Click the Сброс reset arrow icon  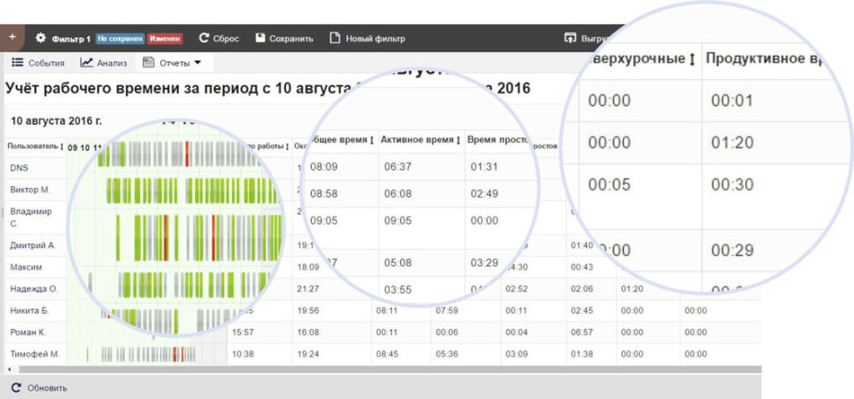(x=203, y=38)
